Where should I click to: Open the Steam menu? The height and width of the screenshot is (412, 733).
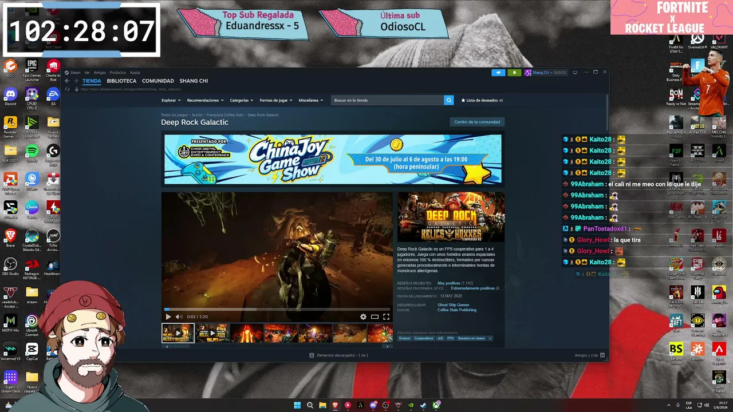tap(74, 73)
